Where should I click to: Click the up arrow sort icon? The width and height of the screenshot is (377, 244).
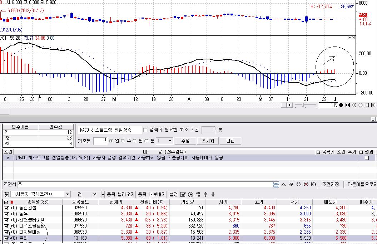[x=205, y=194]
